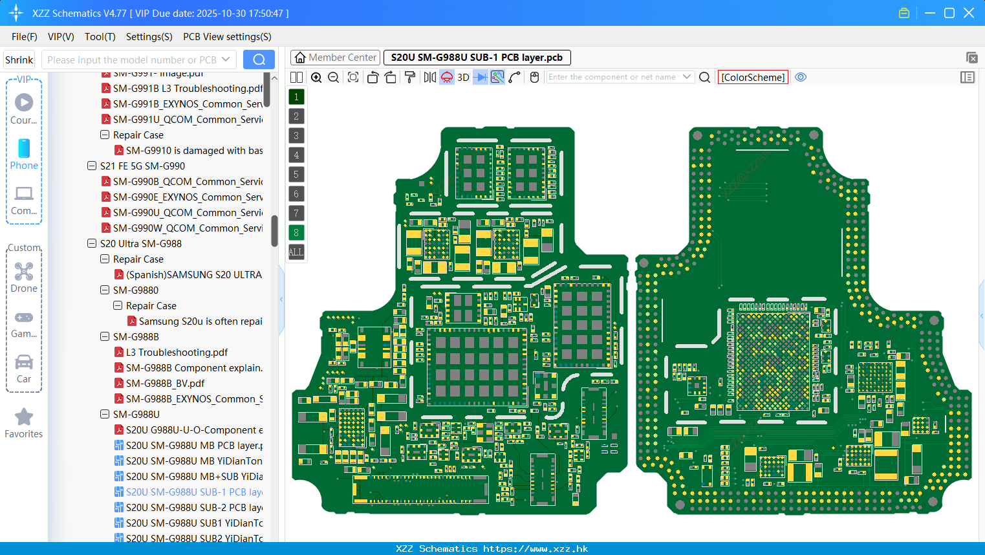Show PCB layer 8
This screenshot has width=985, height=555.
(x=296, y=232)
